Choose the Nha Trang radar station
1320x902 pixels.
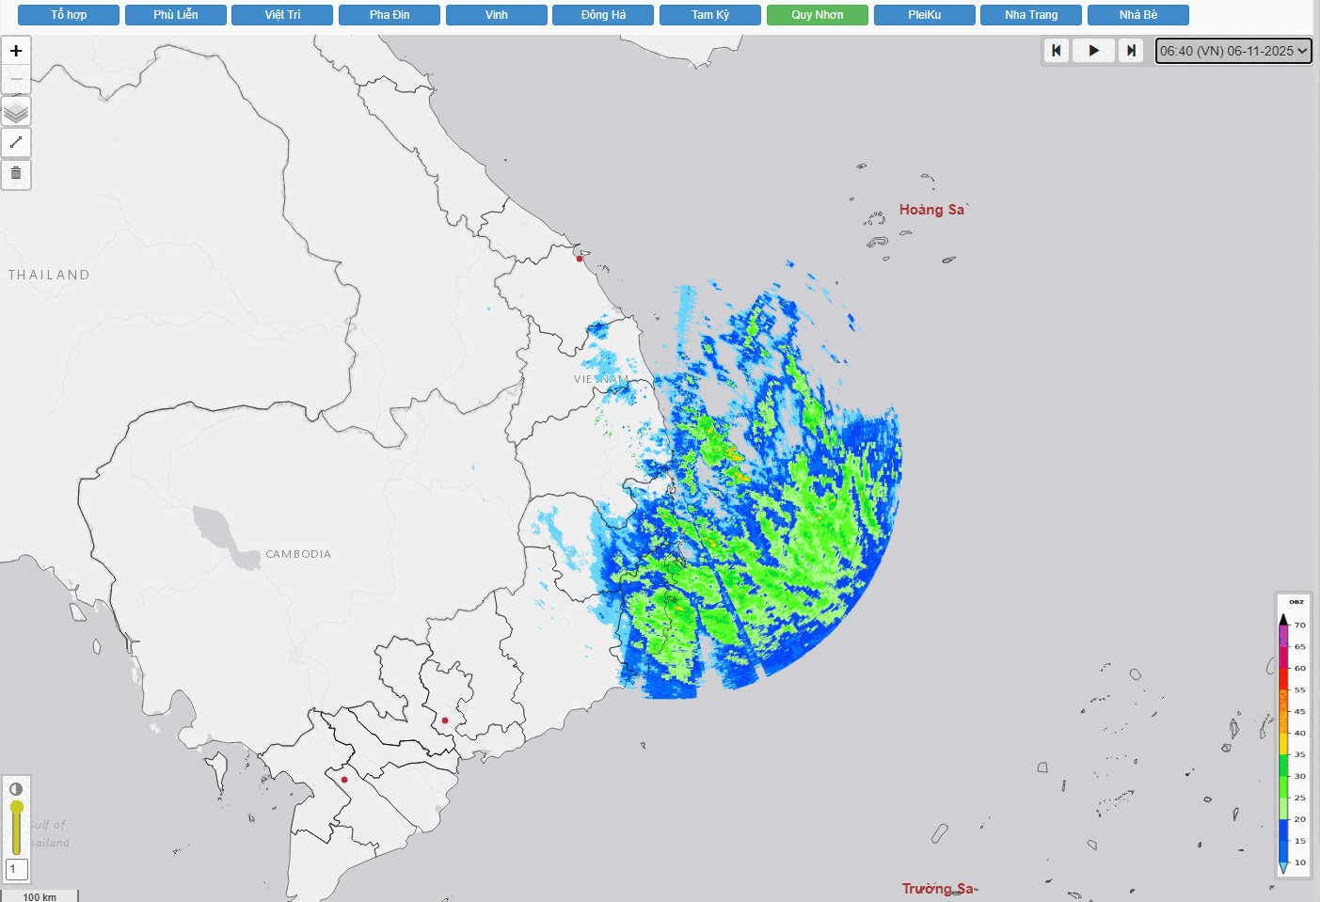click(1030, 15)
